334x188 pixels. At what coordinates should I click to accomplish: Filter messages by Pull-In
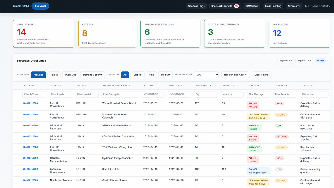[54, 75]
